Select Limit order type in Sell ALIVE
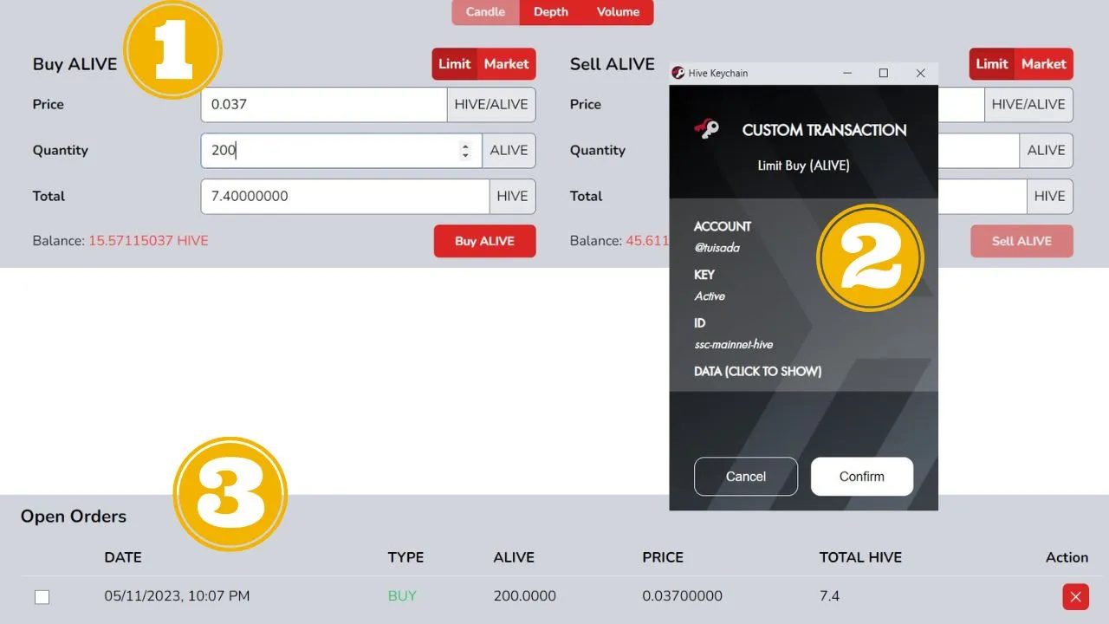The height and width of the screenshot is (624, 1109). pos(991,64)
